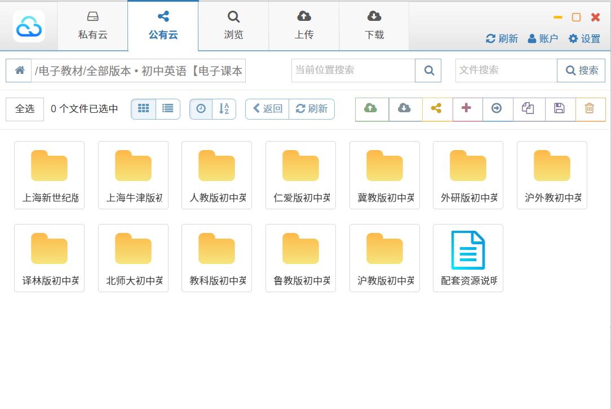611x409 pixels.
Task: Select the 外研版初中英 folder
Action: pyautogui.click(x=468, y=175)
